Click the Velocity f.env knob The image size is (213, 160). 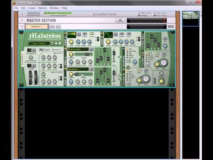click(55, 57)
